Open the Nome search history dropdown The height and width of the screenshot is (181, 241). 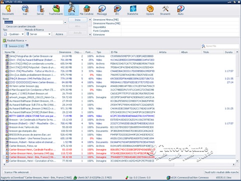[65, 22]
